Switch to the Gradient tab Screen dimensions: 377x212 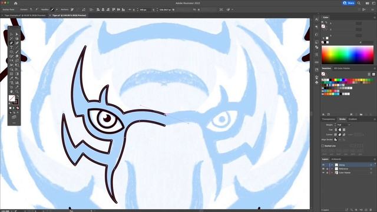point(353,119)
